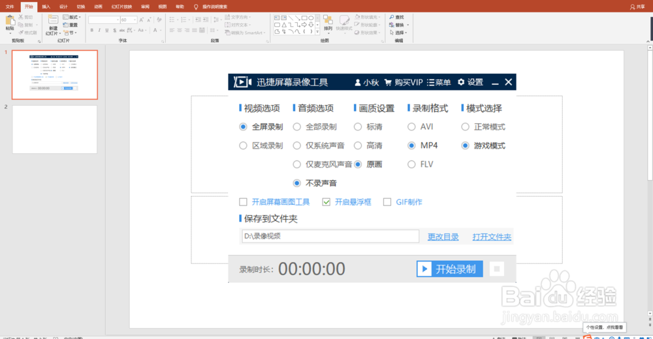Viewport: 653px width, 339px height.
Task: Click the 购买VIP shopping cart
Action: tap(388, 82)
